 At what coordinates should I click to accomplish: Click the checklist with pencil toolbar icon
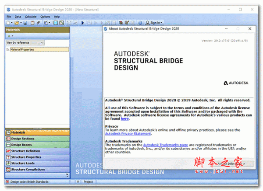pyautogui.click(x=127, y=23)
